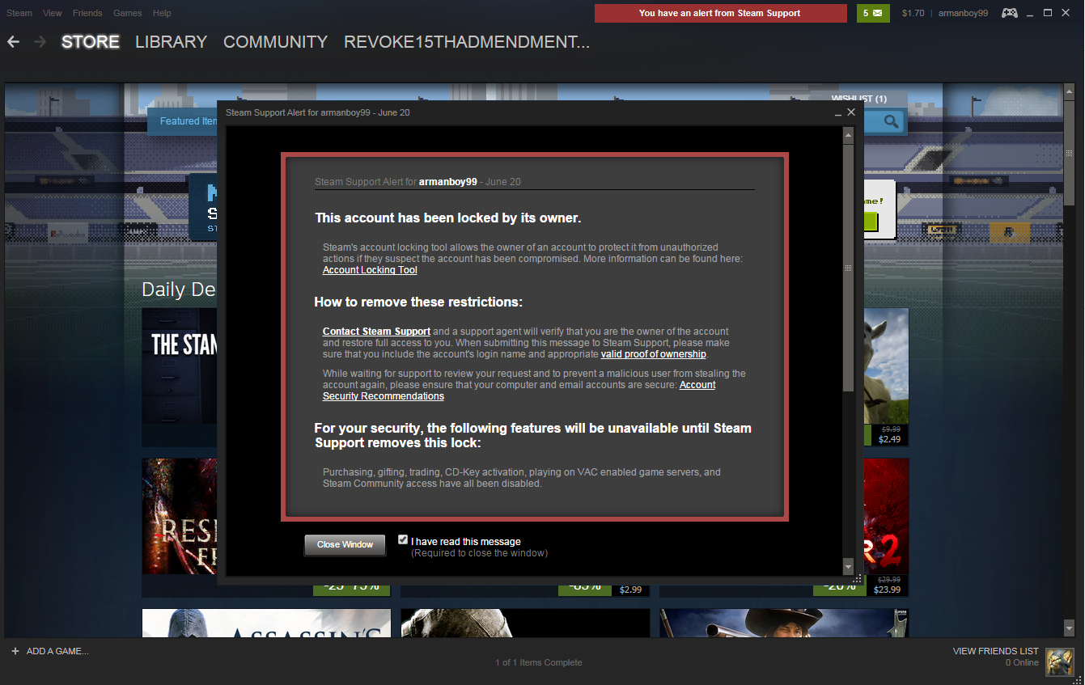Image resolution: width=1085 pixels, height=685 pixels.
Task: Go back with the left arrow
Action: coord(13,41)
